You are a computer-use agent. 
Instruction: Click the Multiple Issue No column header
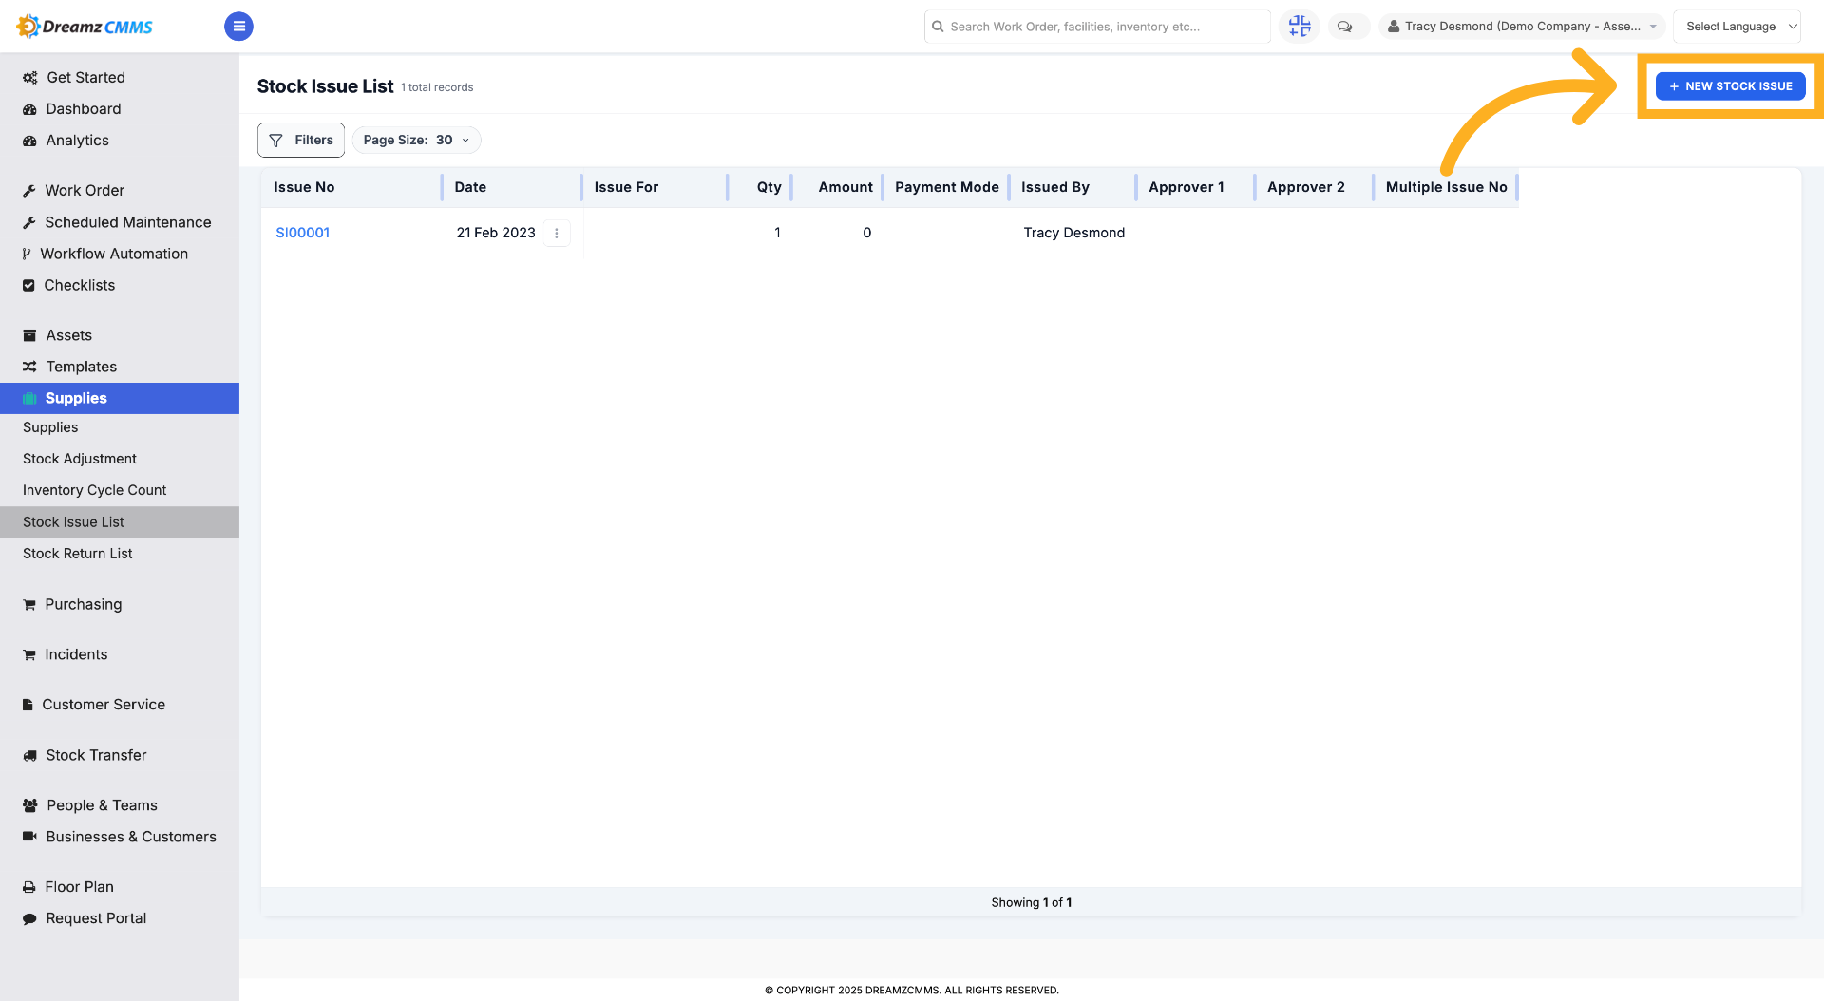click(x=1447, y=187)
